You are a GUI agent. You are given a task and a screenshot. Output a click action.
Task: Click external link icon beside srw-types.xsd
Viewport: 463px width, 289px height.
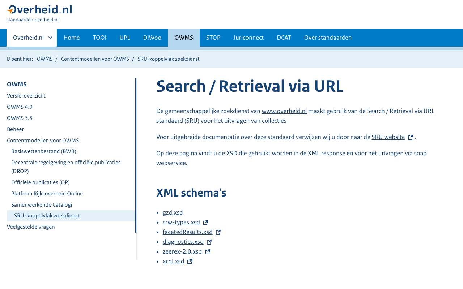tap(205, 223)
